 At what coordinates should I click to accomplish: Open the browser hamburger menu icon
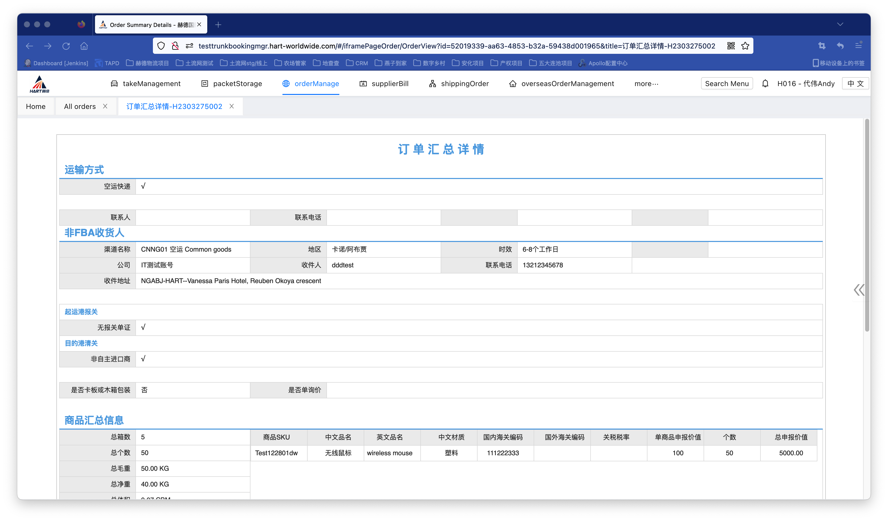pyautogui.click(x=858, y=46)
